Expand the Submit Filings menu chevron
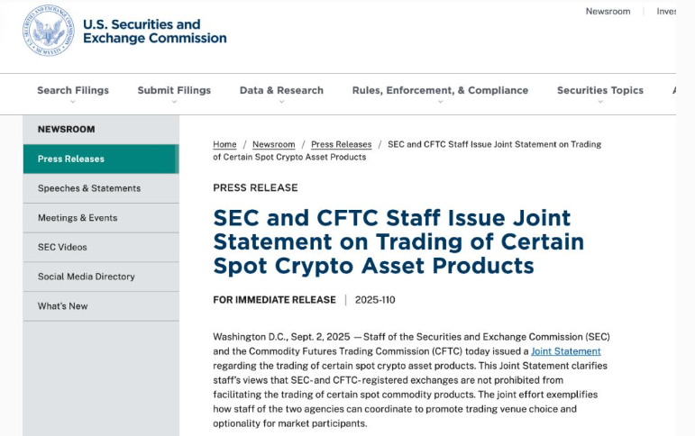This screenshot has width=695, height=436. click(x=174, y=102)
